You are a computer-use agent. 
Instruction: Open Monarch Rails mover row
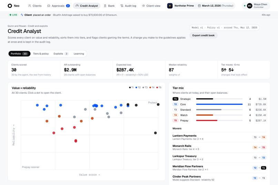(x=219, y=147)
